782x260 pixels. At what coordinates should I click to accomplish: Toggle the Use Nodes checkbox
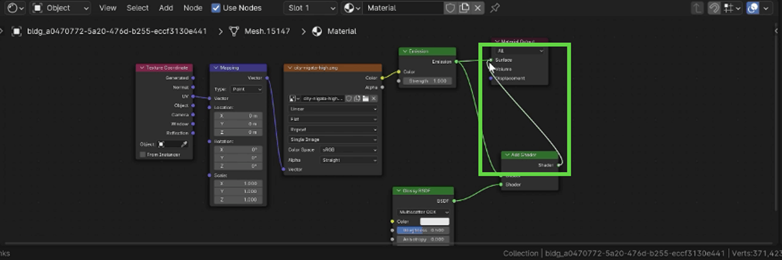[x=216, y=8]
